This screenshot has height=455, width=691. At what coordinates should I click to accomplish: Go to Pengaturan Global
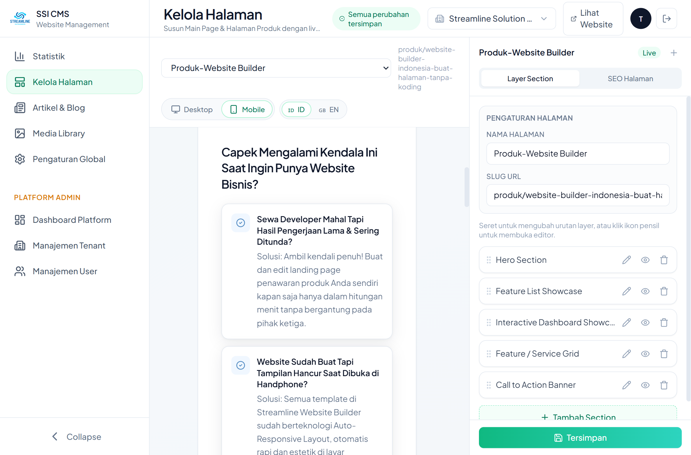tap(74, 159)
